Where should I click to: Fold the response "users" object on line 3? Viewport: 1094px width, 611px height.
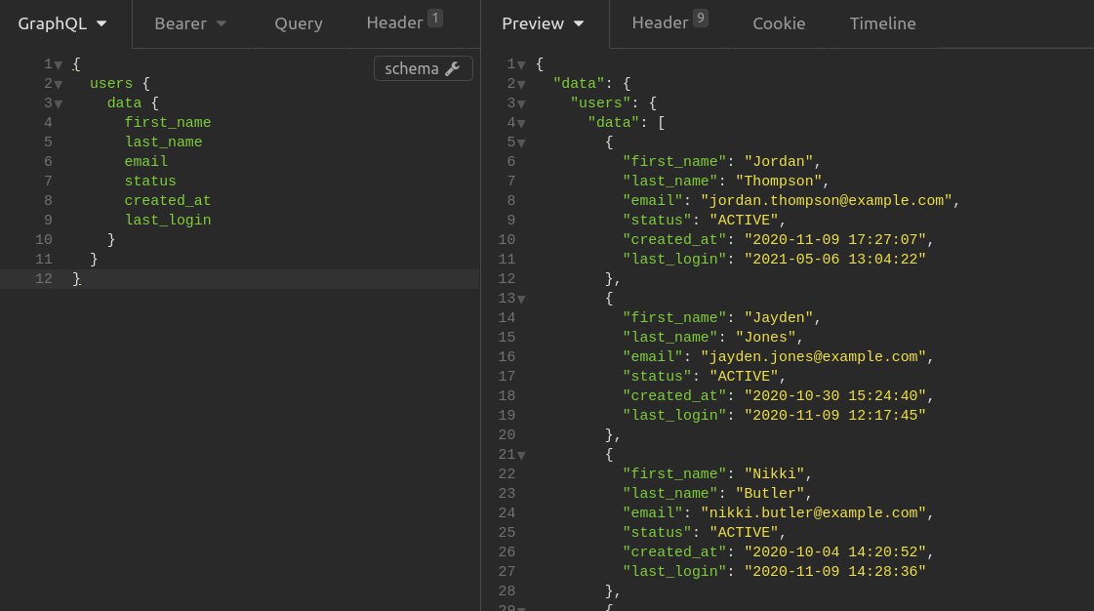pyautogui.click(x=521, y=103)
